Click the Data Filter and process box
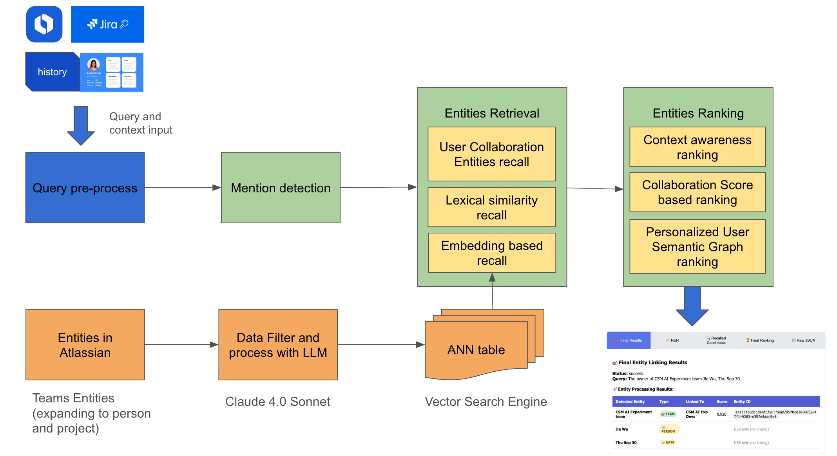Viewport: 837px width, 456px height. (x=278, y=345)
